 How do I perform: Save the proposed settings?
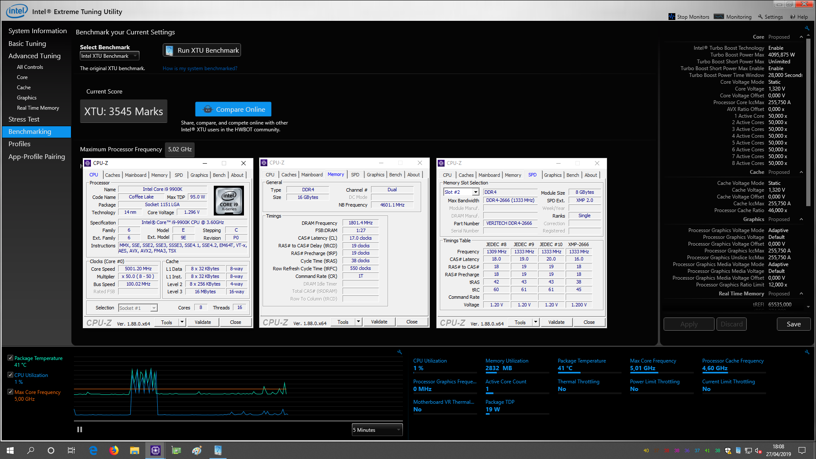793,324
